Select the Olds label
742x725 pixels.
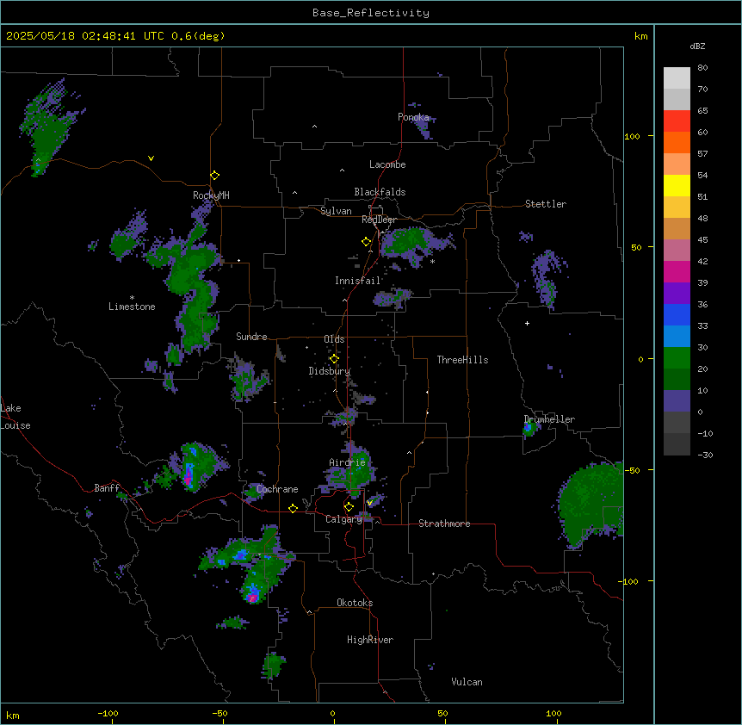point(334,339)
